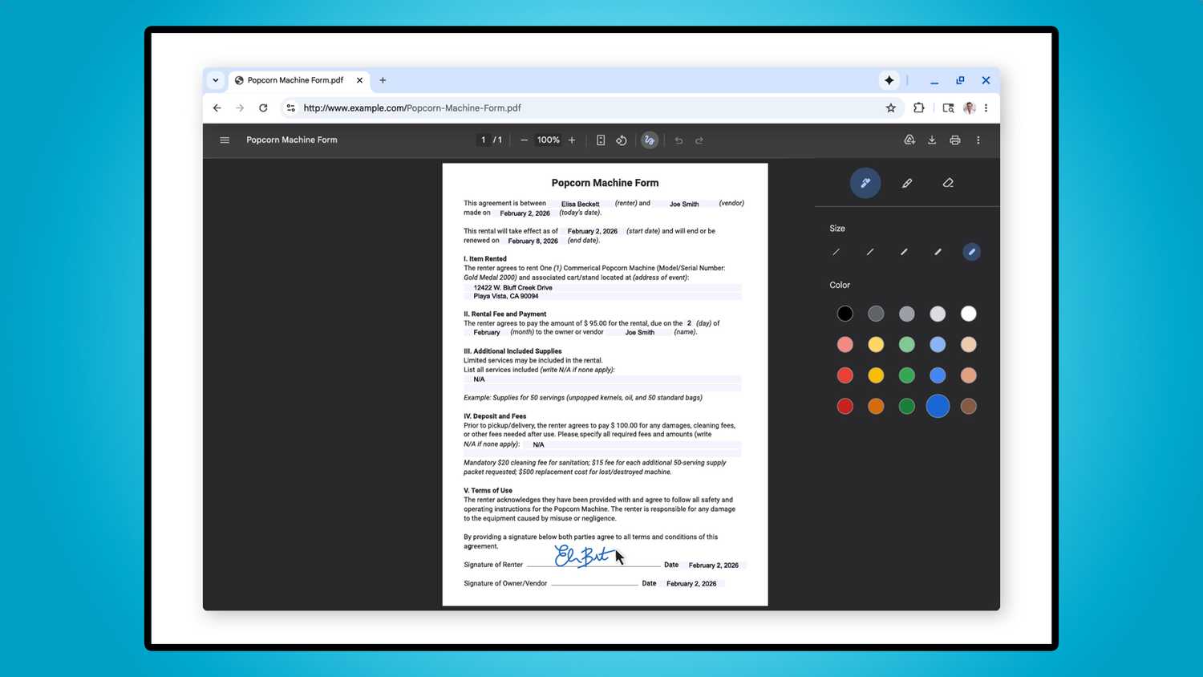Download the Popcorn Machine Form PDF
The image size is (1203, 677).
click(932, 140)
